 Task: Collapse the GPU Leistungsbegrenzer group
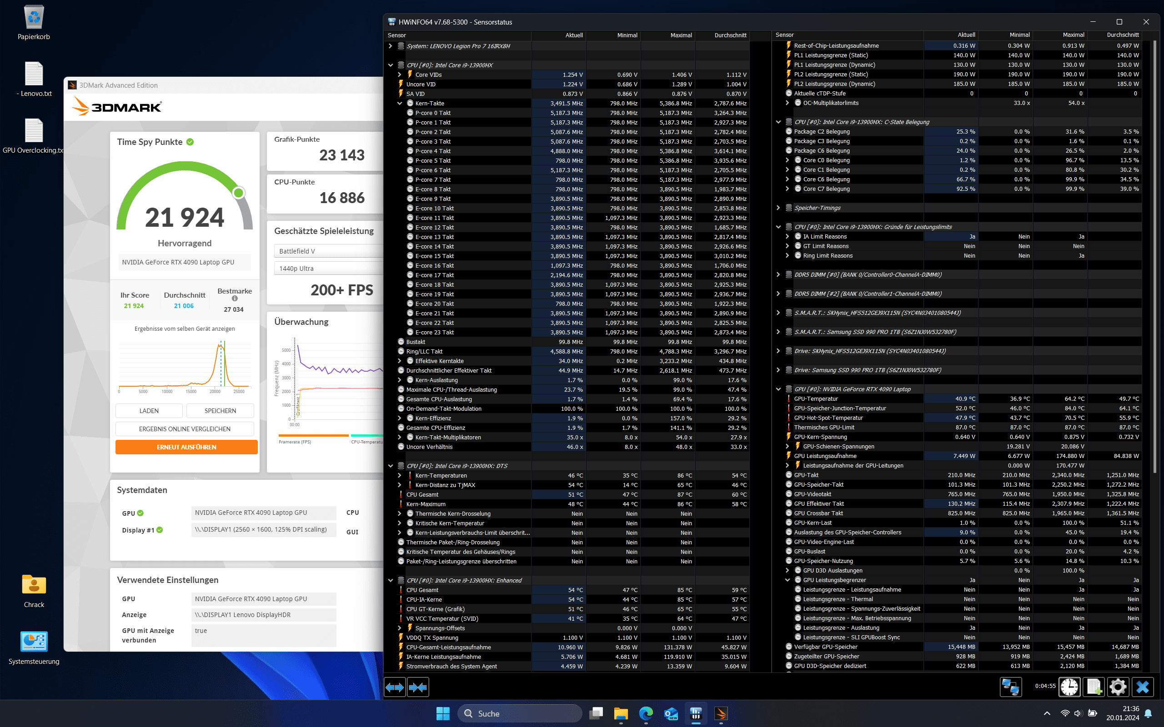788,580
